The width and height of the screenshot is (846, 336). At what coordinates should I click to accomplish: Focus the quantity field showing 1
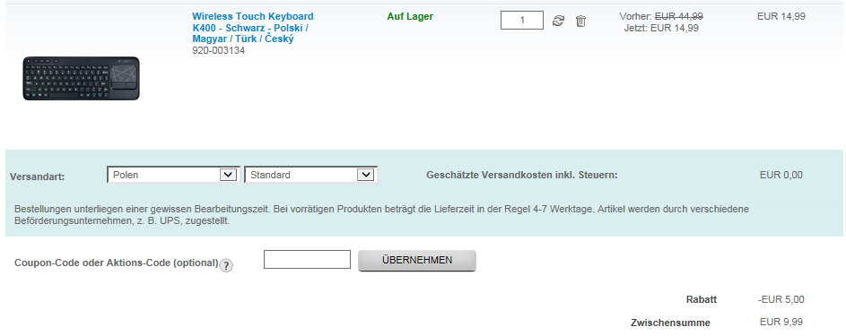522,21
